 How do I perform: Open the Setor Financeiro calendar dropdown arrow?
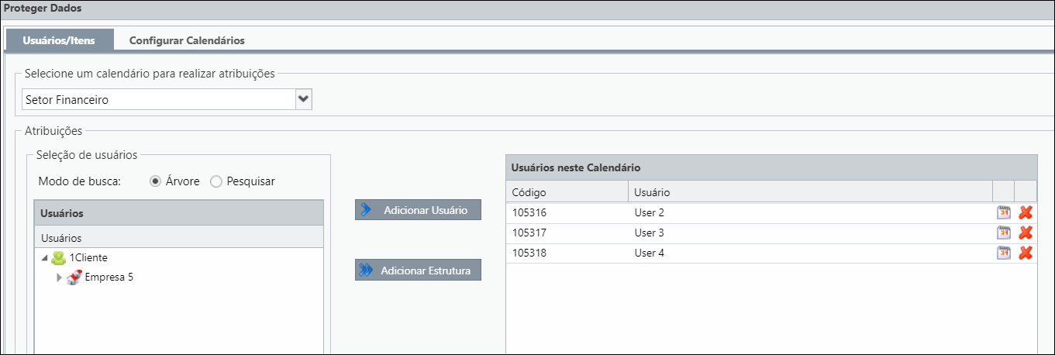(304, 99)
